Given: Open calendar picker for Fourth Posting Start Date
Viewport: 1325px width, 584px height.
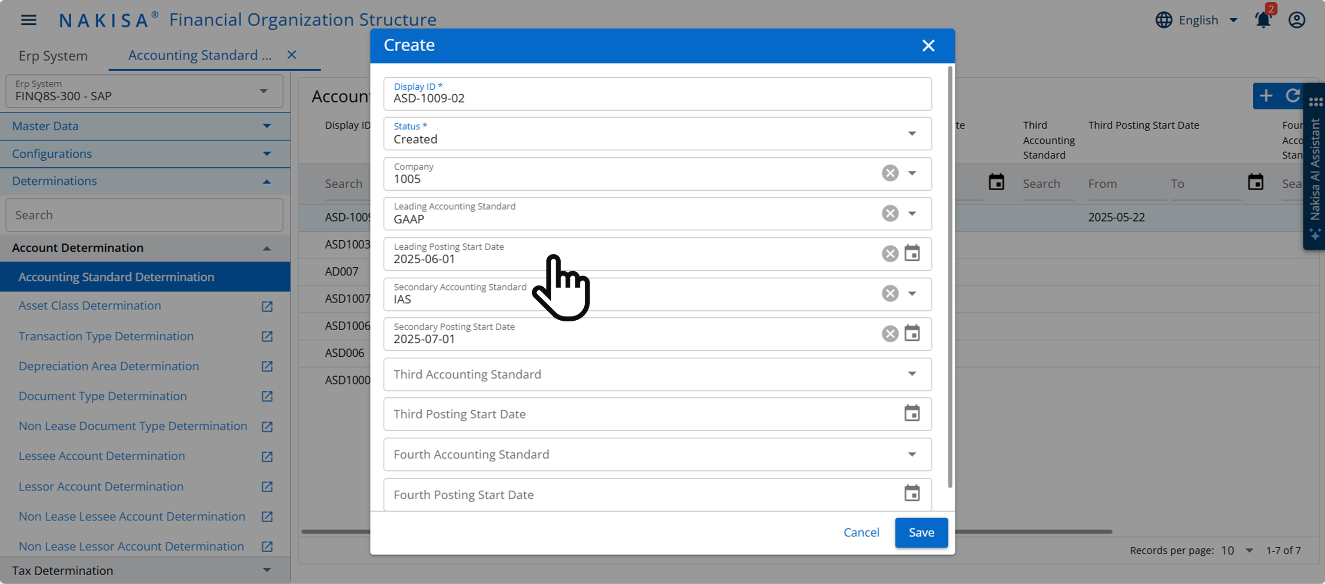Looking at the screenshot, I should tap(912, 494).
